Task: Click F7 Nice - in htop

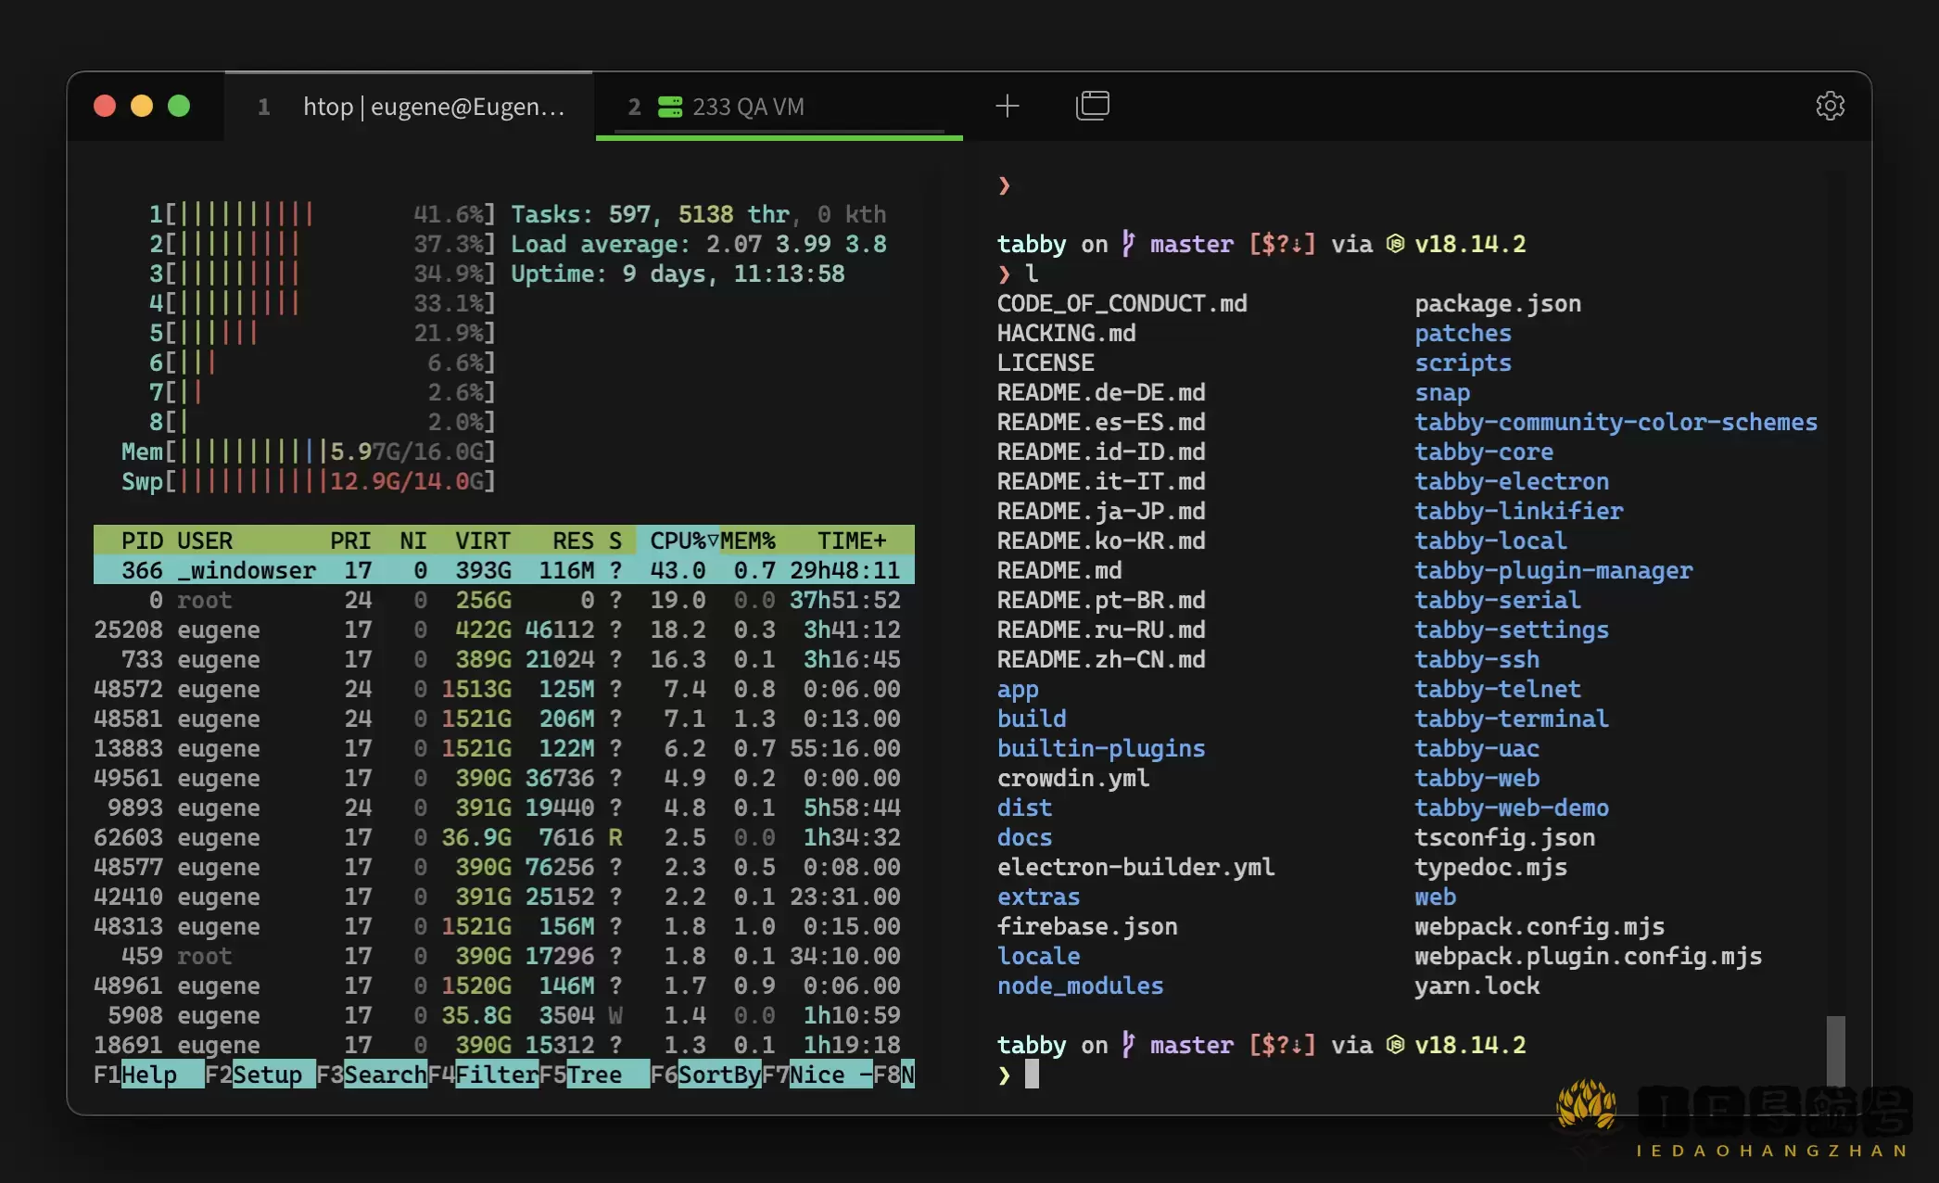Action: pos(817,1075)
